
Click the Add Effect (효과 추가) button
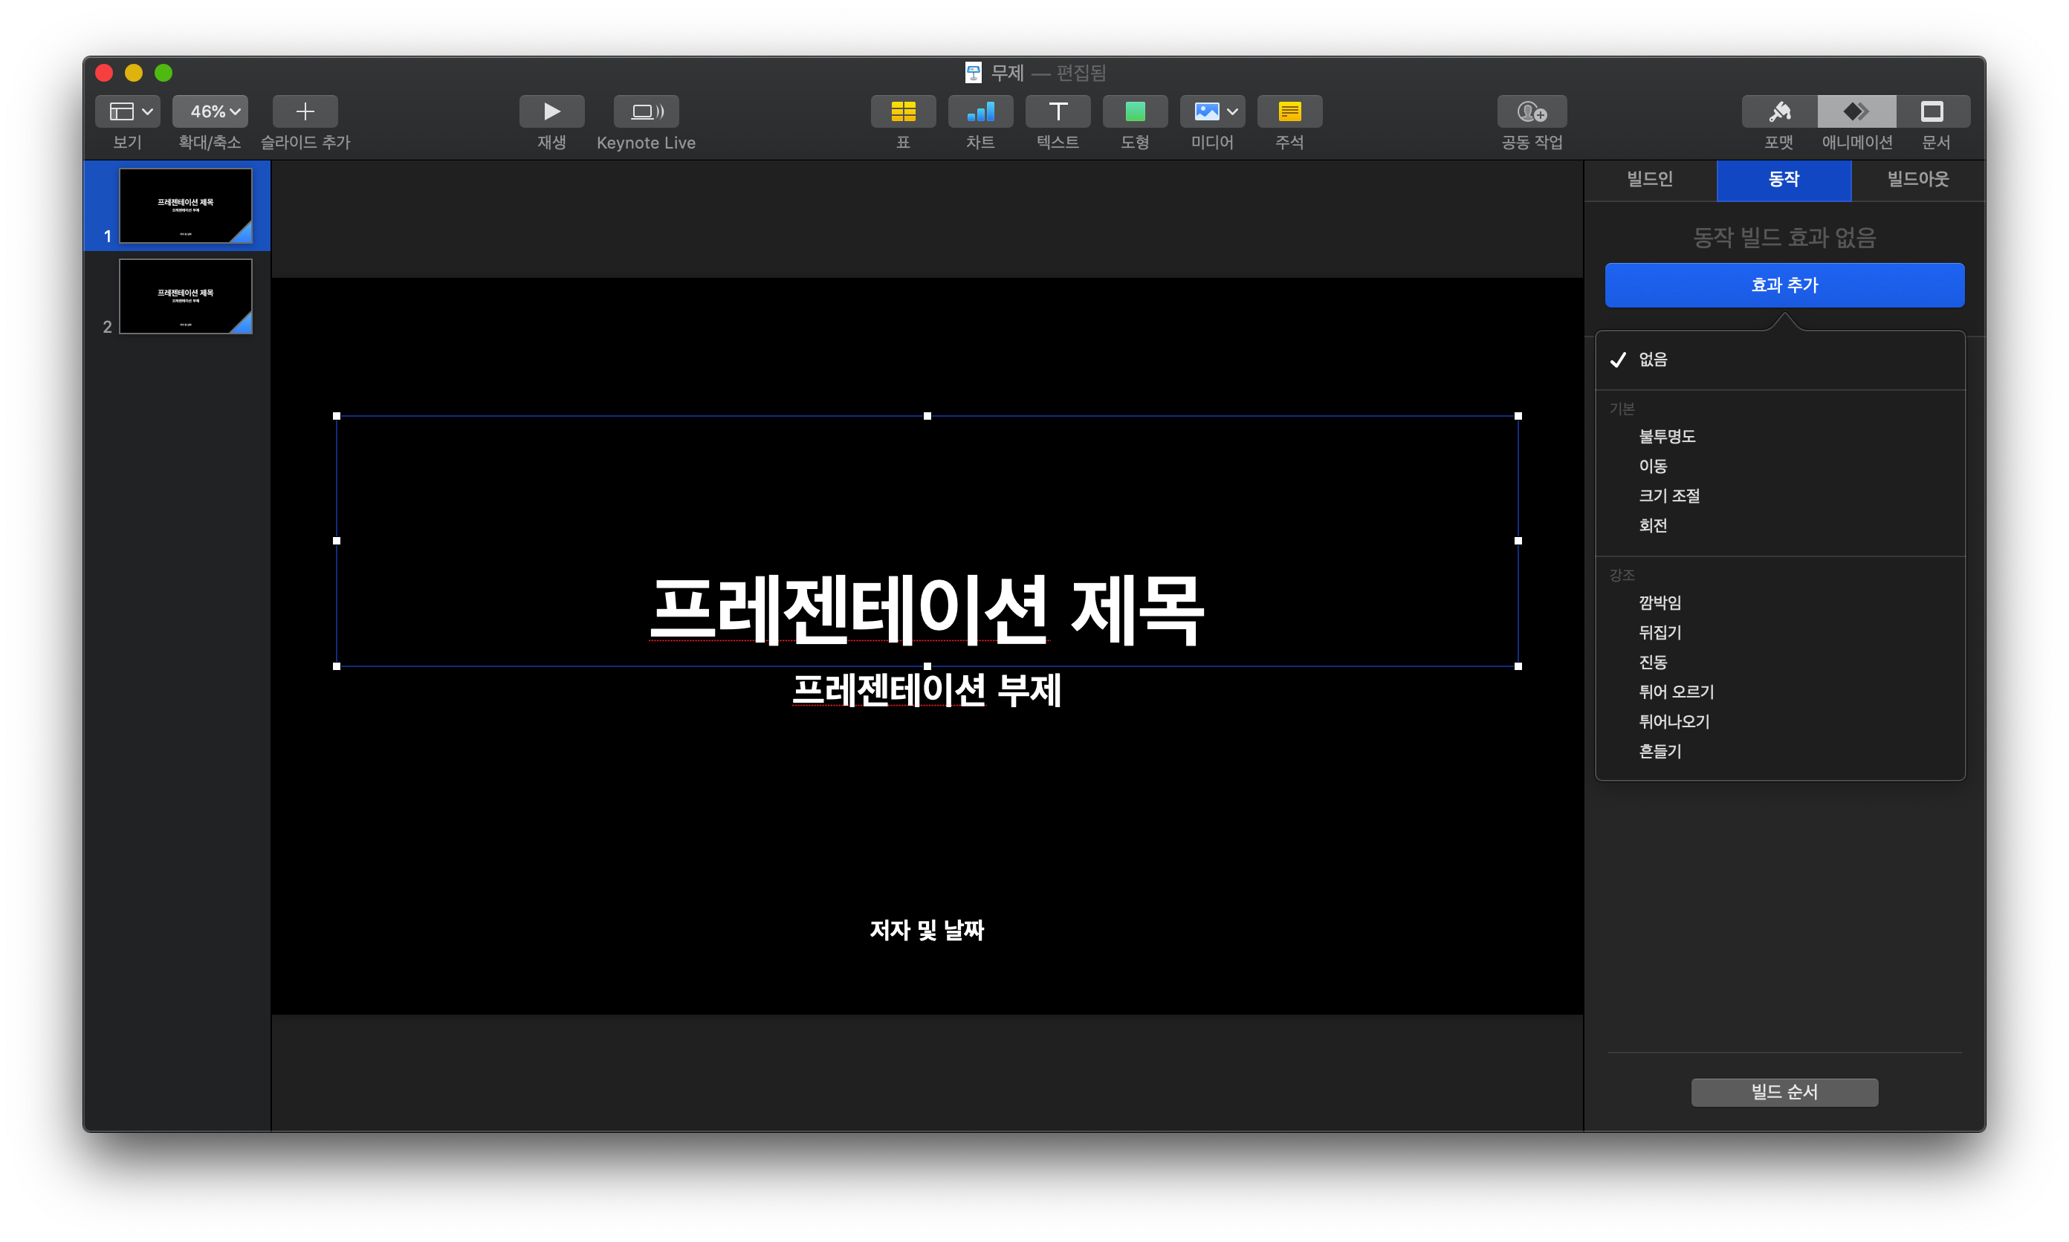click(1784, 285)
